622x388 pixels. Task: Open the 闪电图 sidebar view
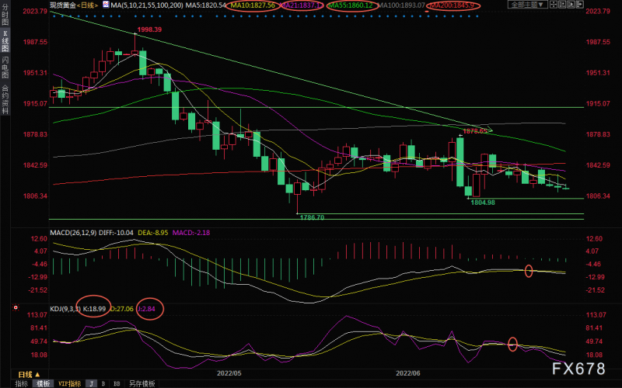click(5, 68)
